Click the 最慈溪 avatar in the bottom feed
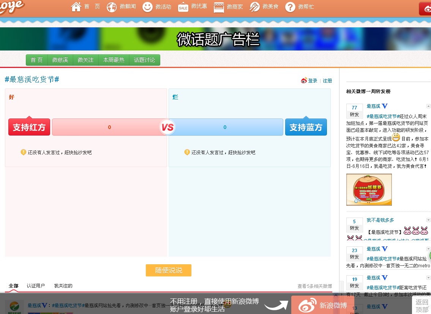 pyautogui.click(x=14, y=307)
